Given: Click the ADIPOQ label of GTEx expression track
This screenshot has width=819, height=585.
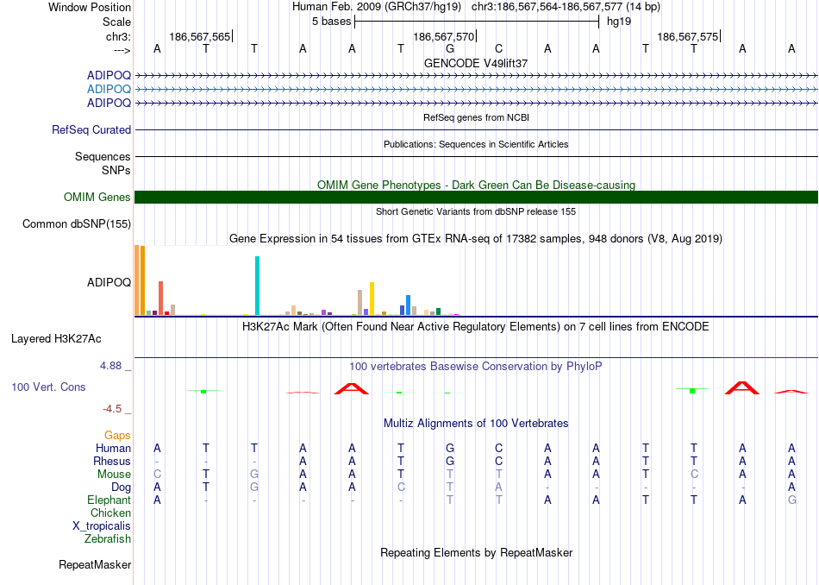Looking at the screenshot, I should [x=109, y=282].
